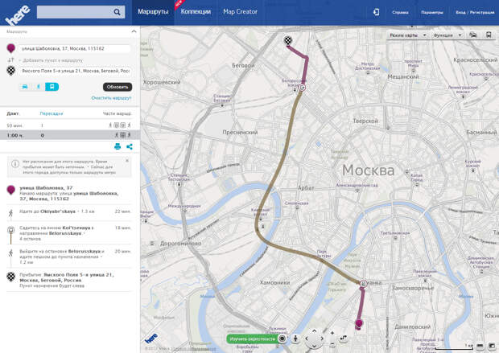Show public transport layer on map
This screenshot has width=499, height=353.
click(x=488, y=35)
